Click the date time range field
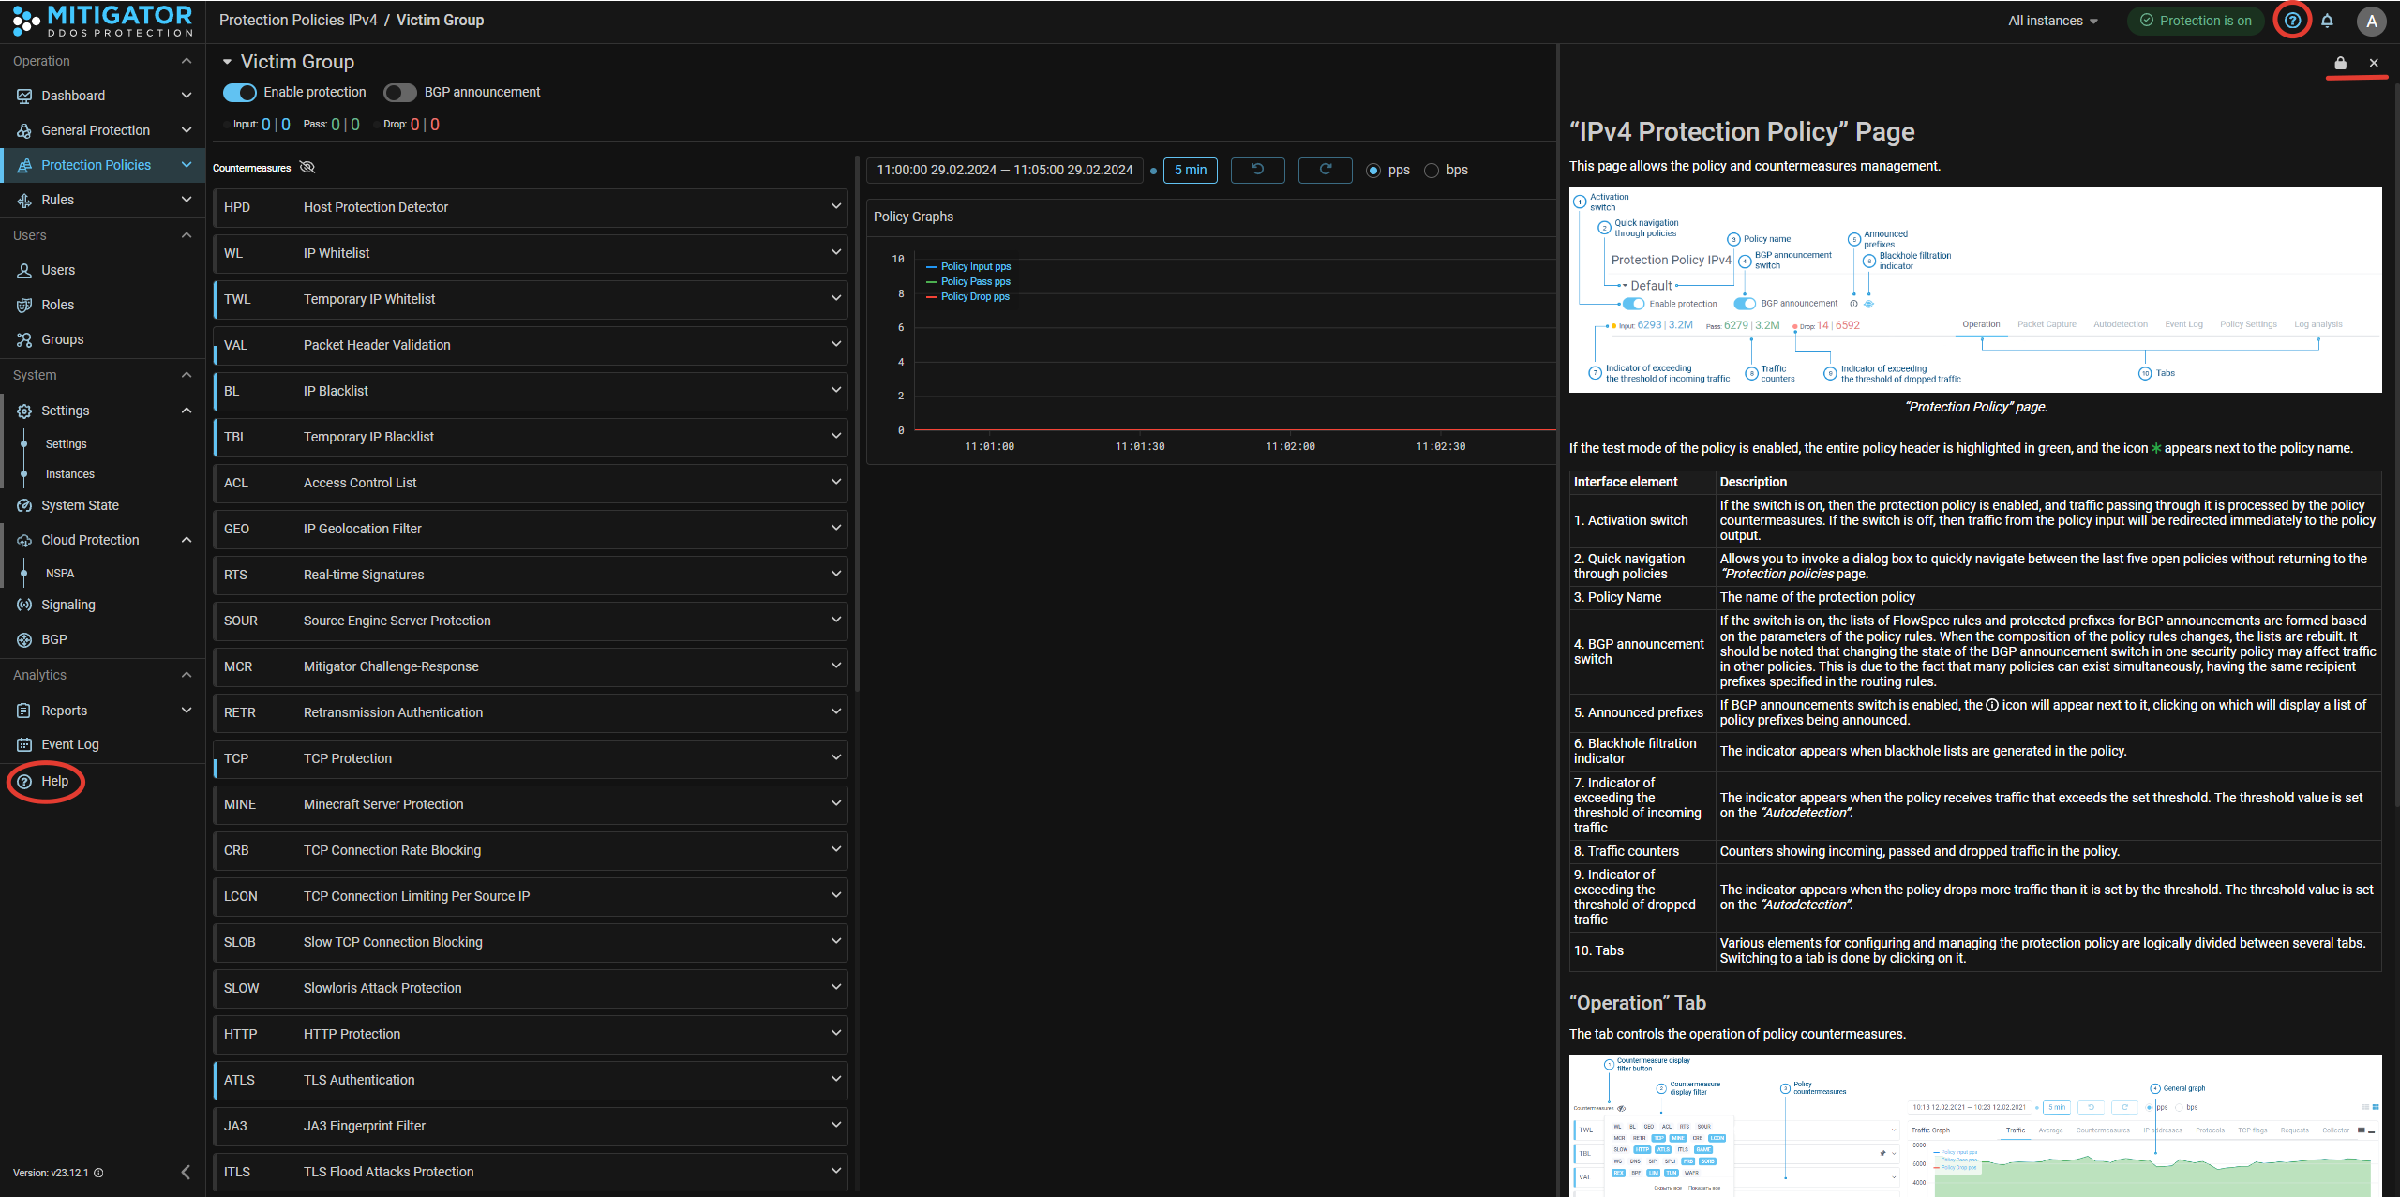 point(1004,170)
